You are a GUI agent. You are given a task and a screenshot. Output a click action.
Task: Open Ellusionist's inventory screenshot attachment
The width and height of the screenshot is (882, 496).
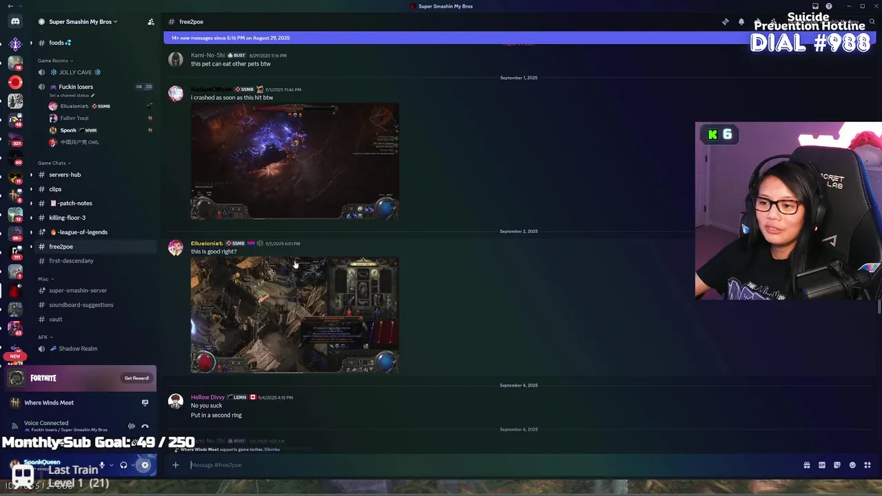295,316
